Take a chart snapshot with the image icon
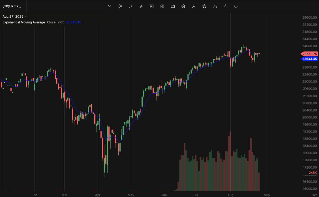The height and width of the screenshot is (197, 319). [x=152, y=6]
